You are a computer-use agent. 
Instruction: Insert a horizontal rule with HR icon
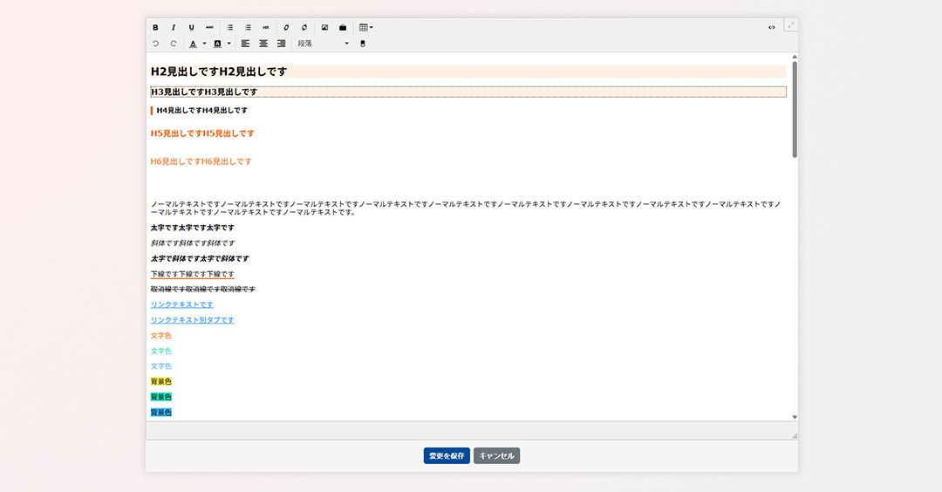pyautogui.click(x=266, y=28)
